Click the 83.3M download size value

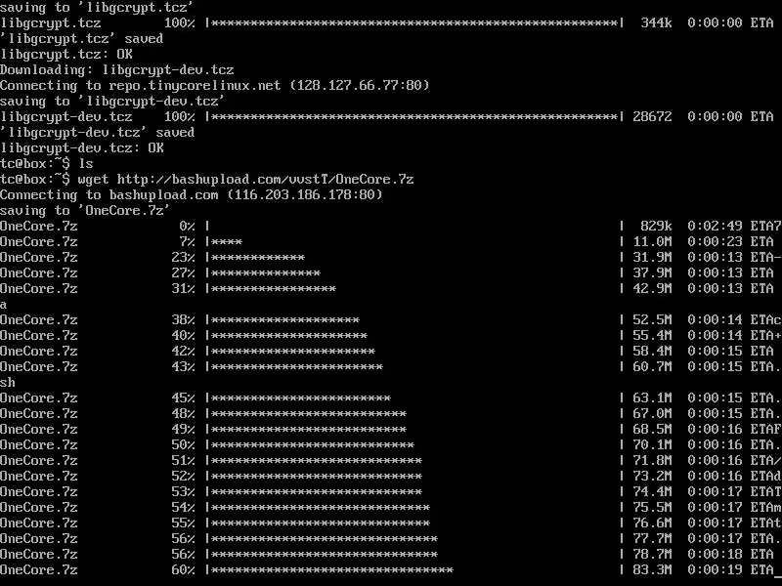(652, 570)
